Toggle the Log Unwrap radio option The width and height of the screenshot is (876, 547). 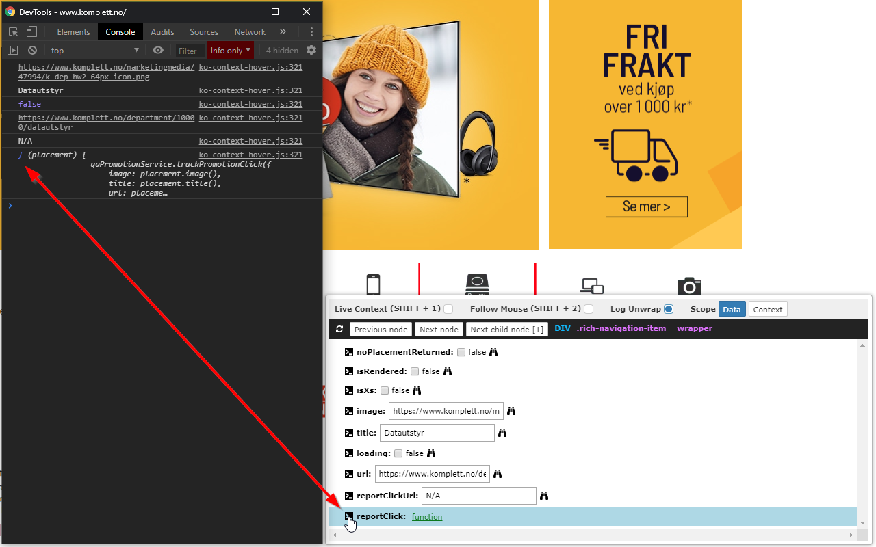(x=669, y=309)
